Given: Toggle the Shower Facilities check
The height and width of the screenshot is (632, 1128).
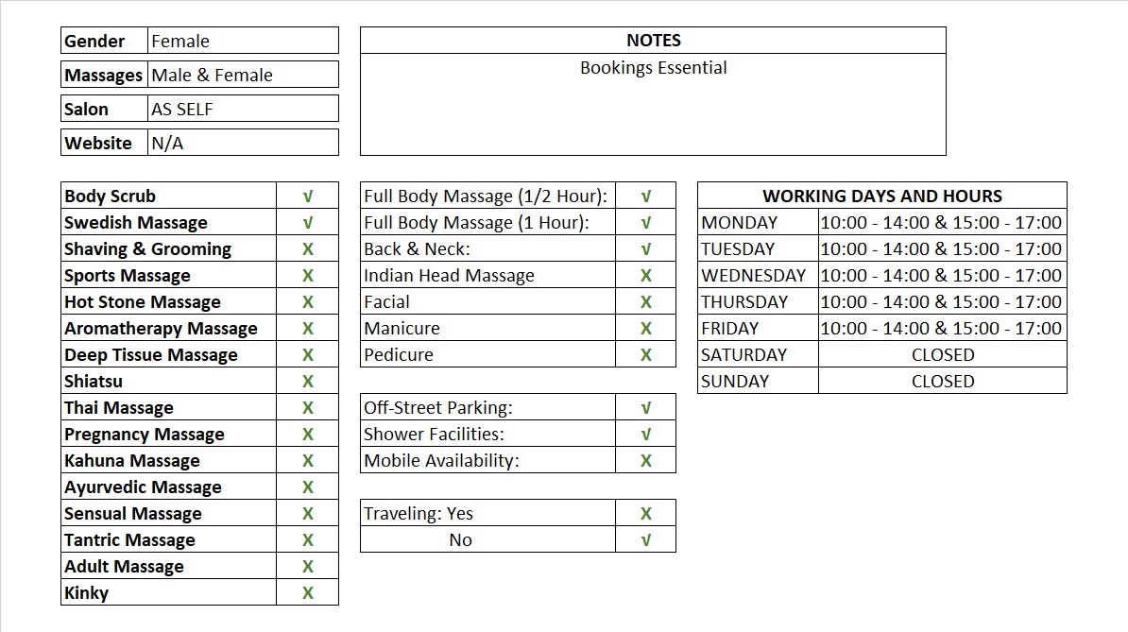Looking at the screenshot, I should pos(646,435).
